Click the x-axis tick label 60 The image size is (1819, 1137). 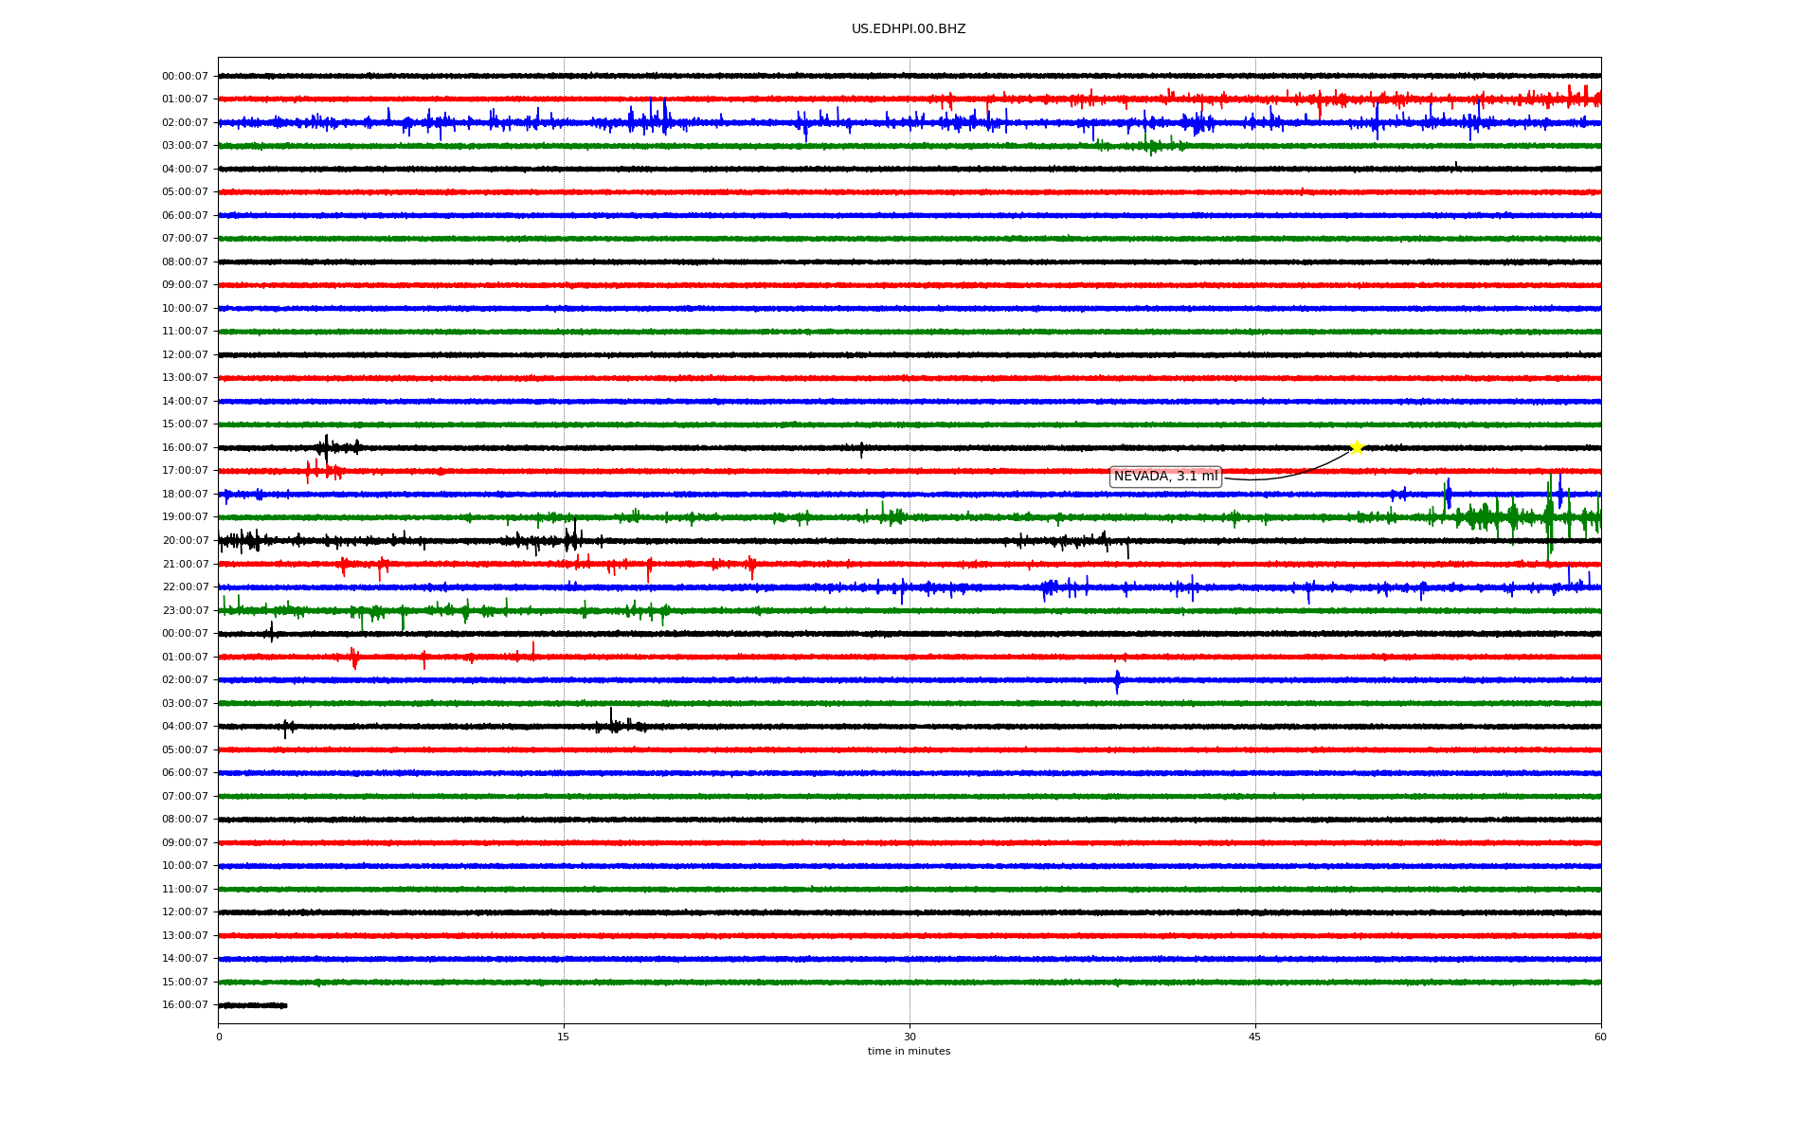point(1600,1037)
